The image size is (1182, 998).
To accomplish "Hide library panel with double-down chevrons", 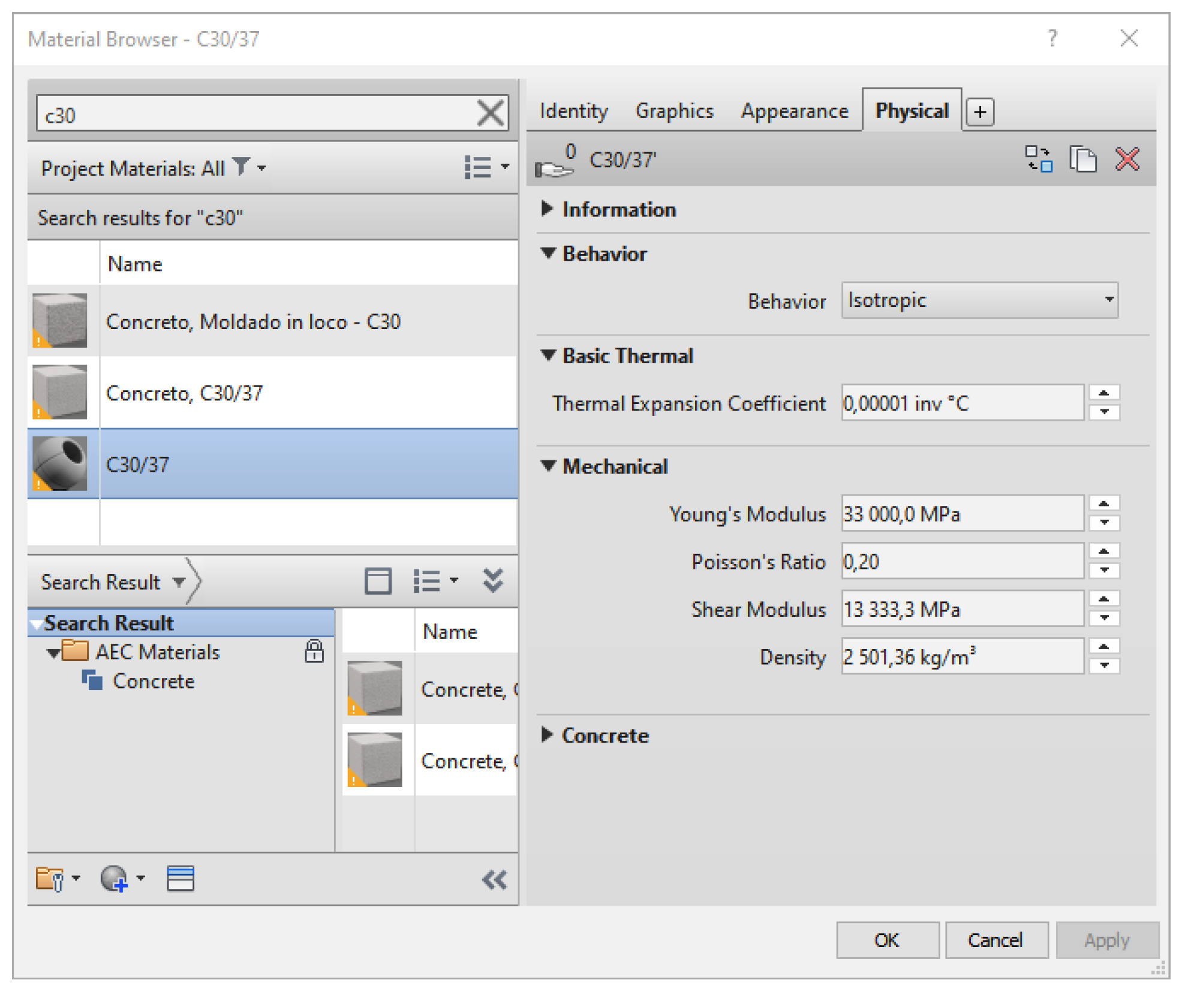I will pos(493,580).
